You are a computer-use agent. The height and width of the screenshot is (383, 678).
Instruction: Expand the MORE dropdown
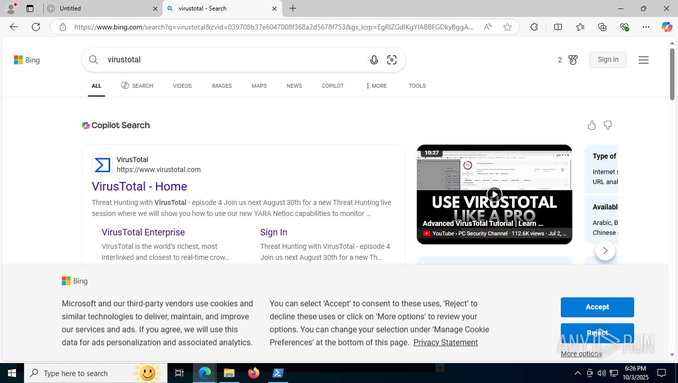376,86
